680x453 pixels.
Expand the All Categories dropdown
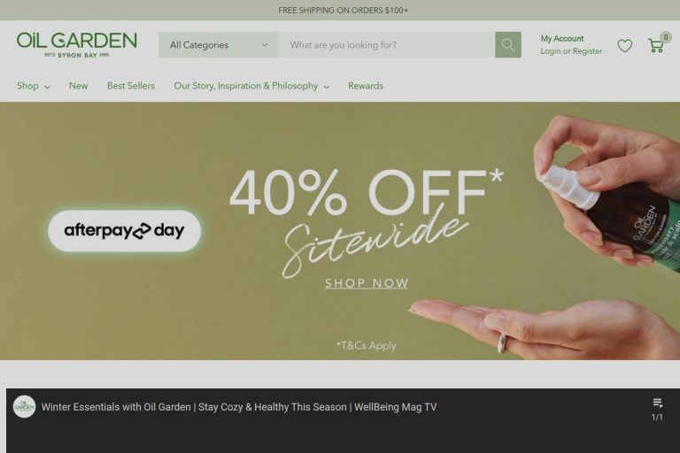219,44
